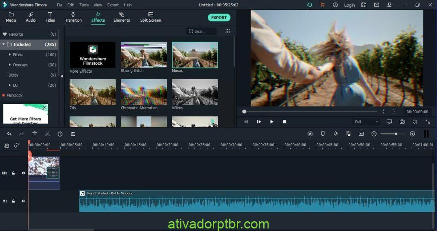Add a marker with shield icon
Image resolution: width=437 pixels, height=231 pixels.
[x=323, y=134]
